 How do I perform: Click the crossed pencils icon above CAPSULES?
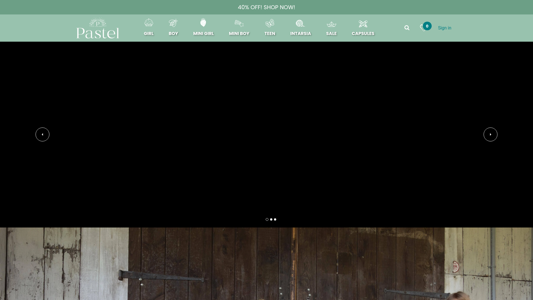pos(363,24)
